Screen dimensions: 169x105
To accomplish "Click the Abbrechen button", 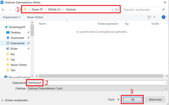I will click(155, 99).
